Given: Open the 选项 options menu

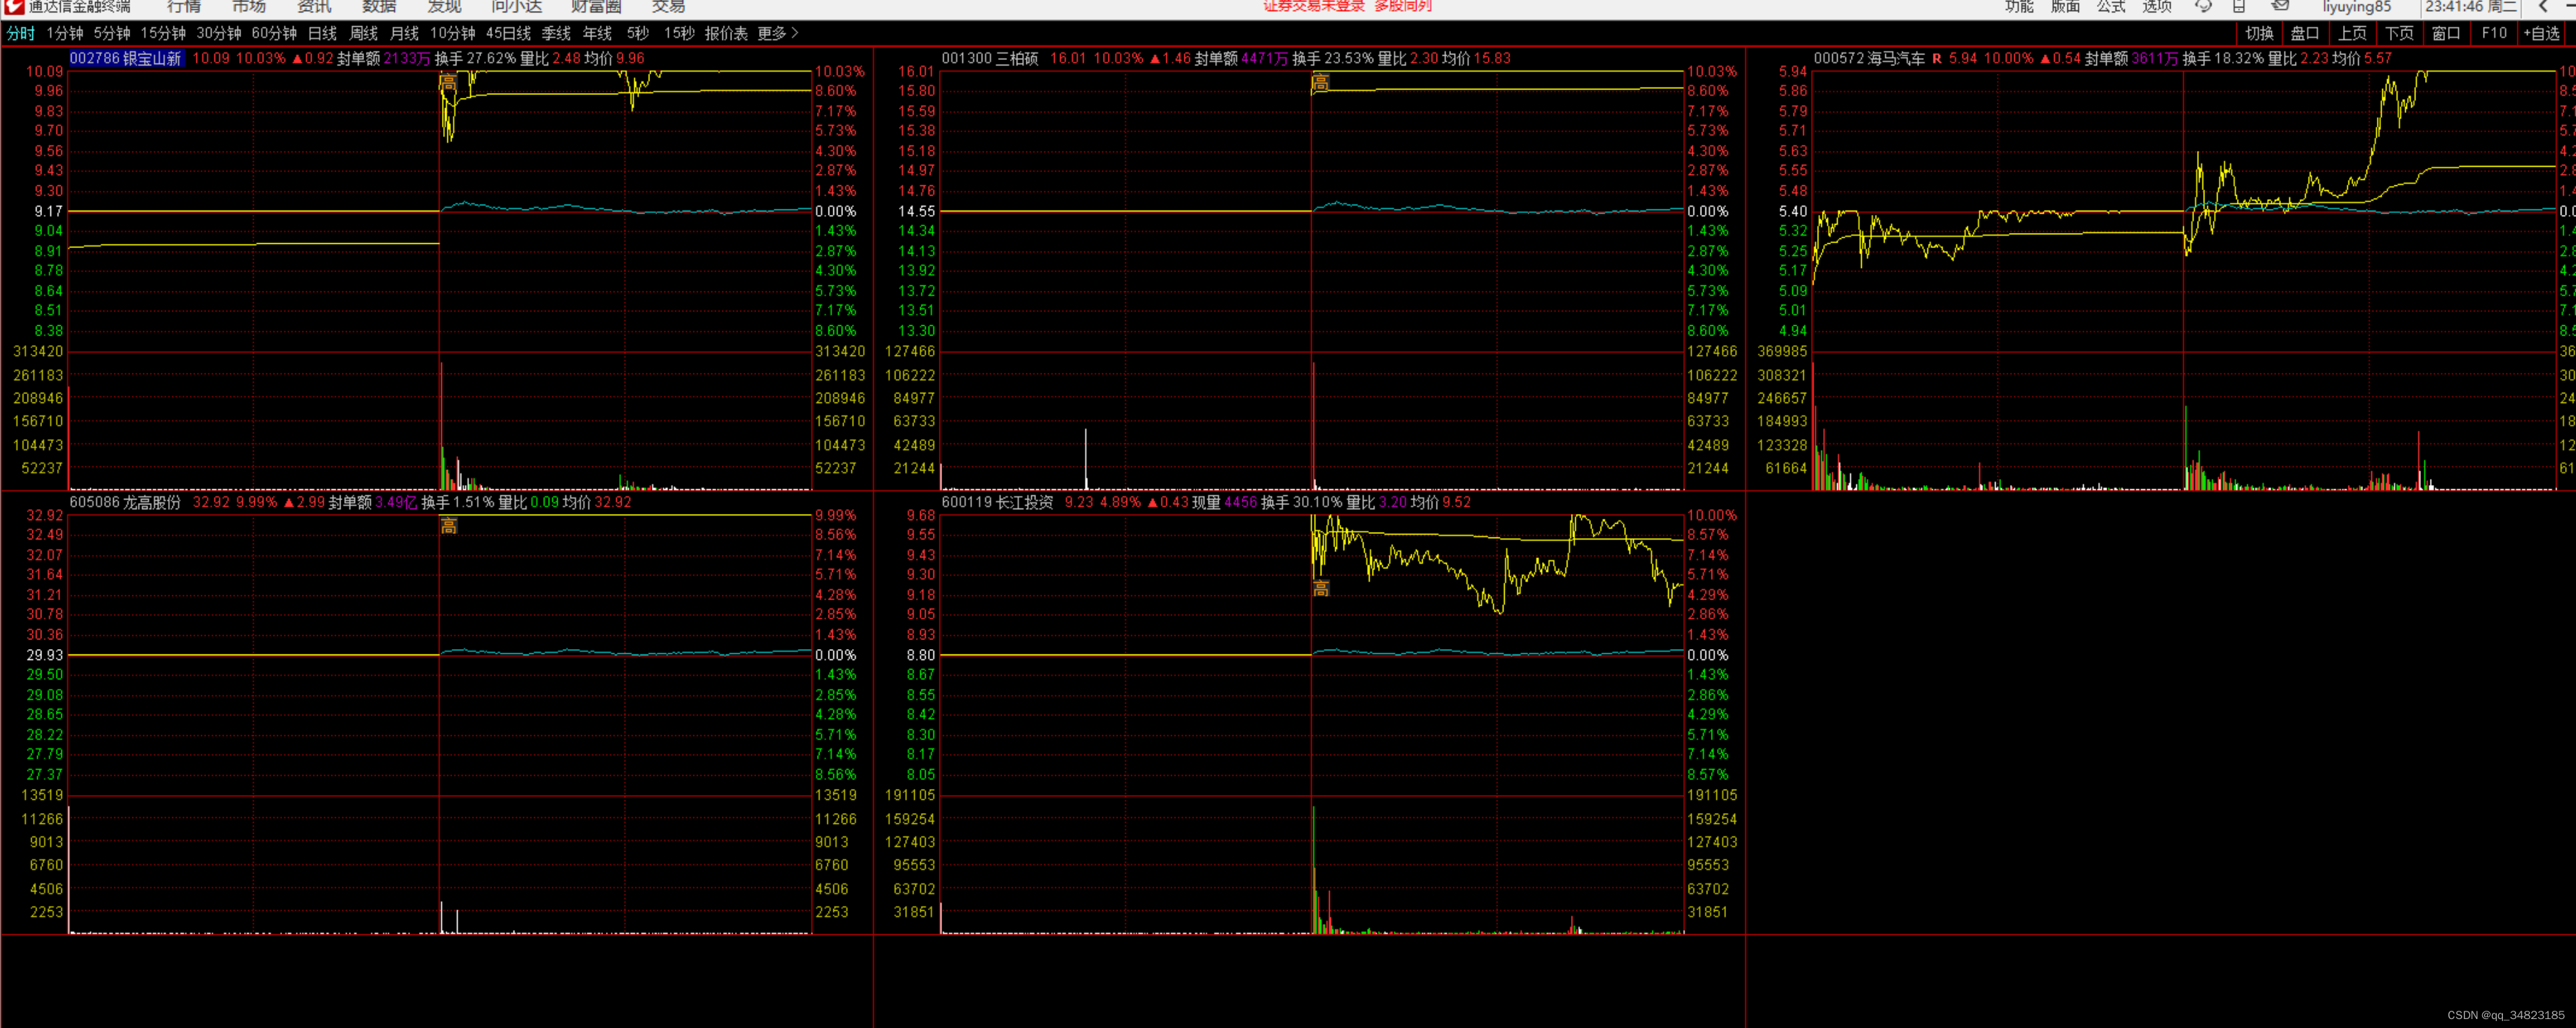Looking at the screenshot, I should [2156, 6].
